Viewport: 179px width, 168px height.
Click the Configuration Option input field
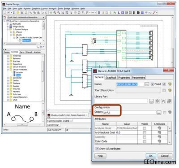point(130,112)
